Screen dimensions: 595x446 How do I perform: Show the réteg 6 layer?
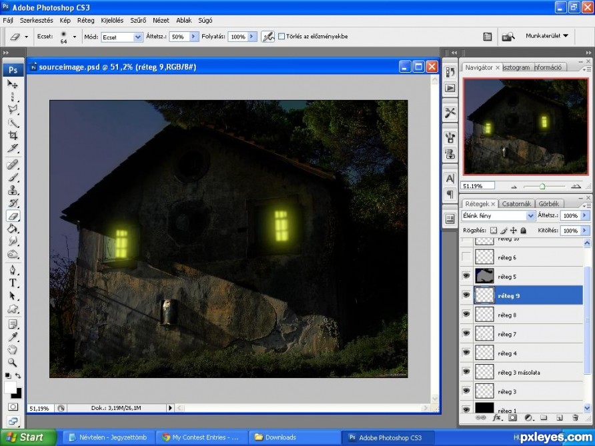tap(466, 257)
